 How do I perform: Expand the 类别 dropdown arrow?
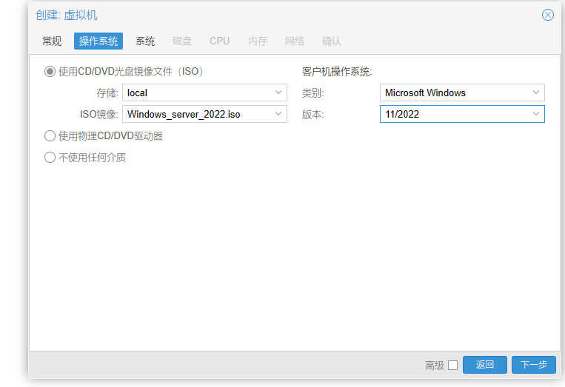[x=536, y=92]
